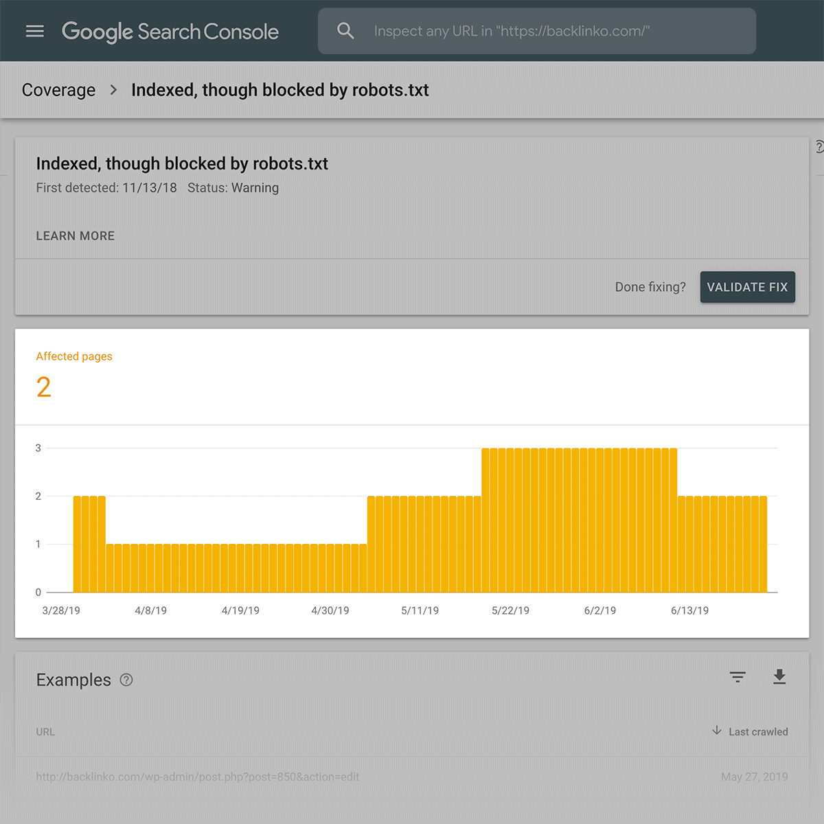Open the filter for Examples table
This screenshot has width=824, height=824.
(x=737, y=677)
